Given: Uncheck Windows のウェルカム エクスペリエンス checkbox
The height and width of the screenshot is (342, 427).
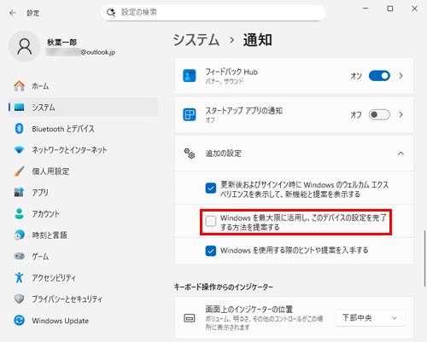Looking at the screenshot, I should click(211, 188).
